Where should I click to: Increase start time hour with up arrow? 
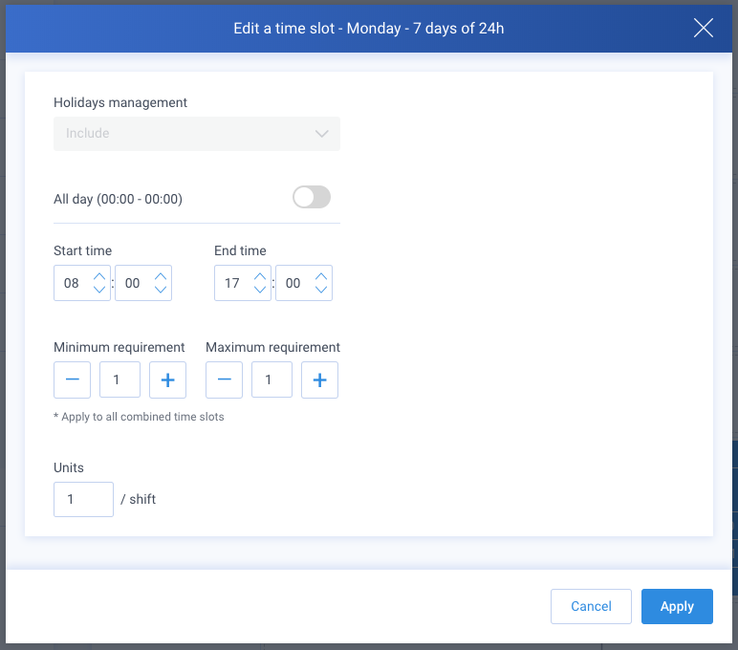pyautogui.click(x=99, y=276)
